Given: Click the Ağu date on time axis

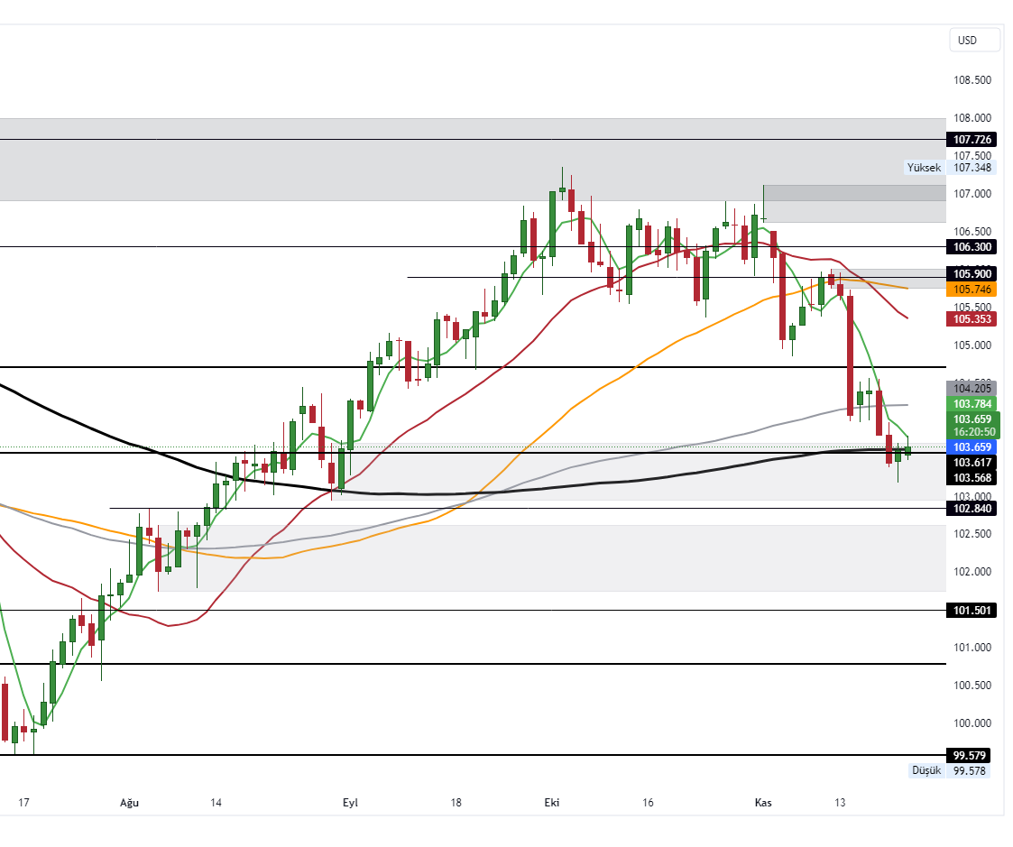Looking at the screenshot, I should [132, 803].
